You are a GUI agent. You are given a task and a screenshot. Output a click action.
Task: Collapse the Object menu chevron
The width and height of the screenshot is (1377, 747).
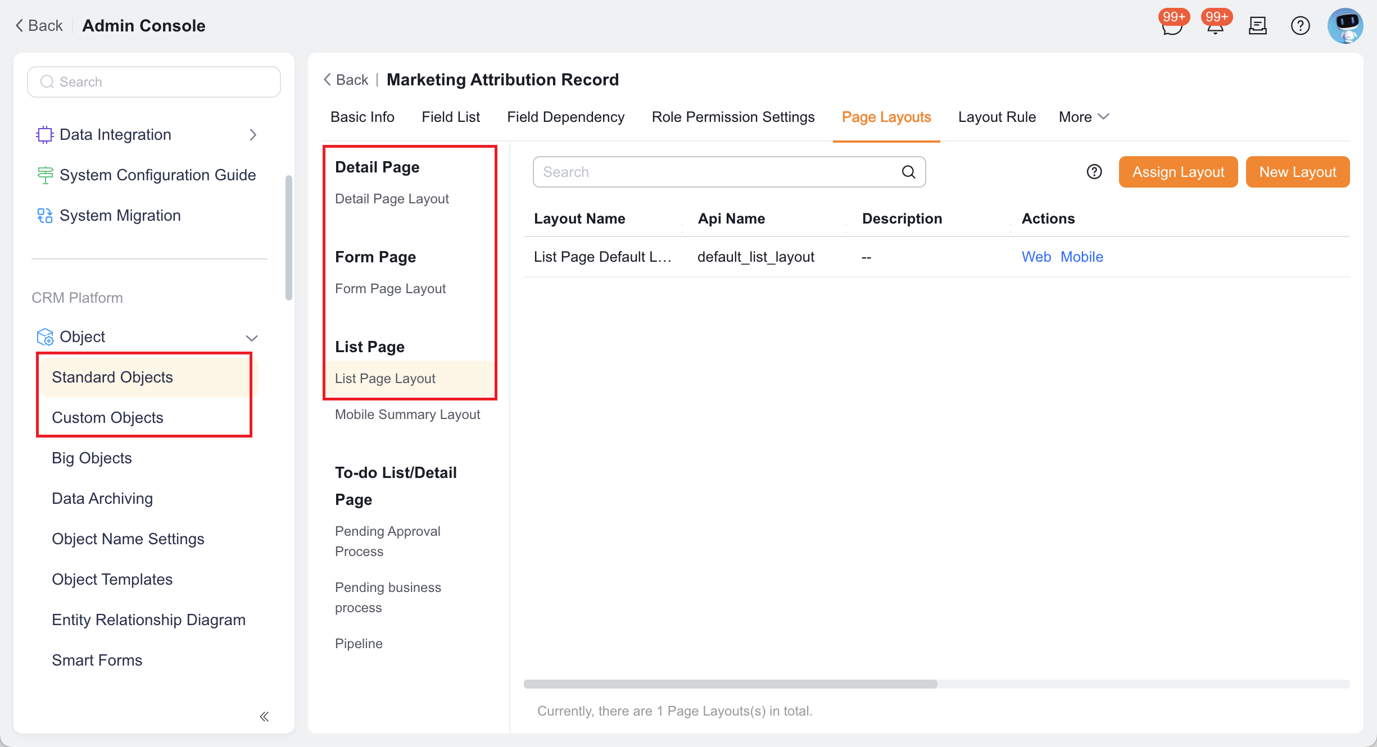[x=252, y=338]
